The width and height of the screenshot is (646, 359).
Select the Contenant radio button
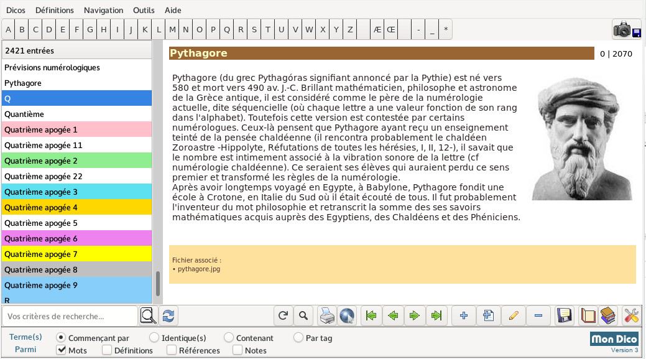coord(229,338)
